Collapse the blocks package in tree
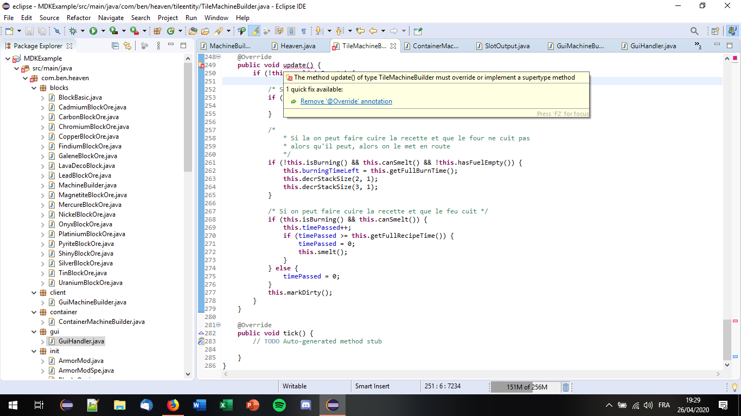This screenshot has width=741, height=416. [x=34, y=88]
